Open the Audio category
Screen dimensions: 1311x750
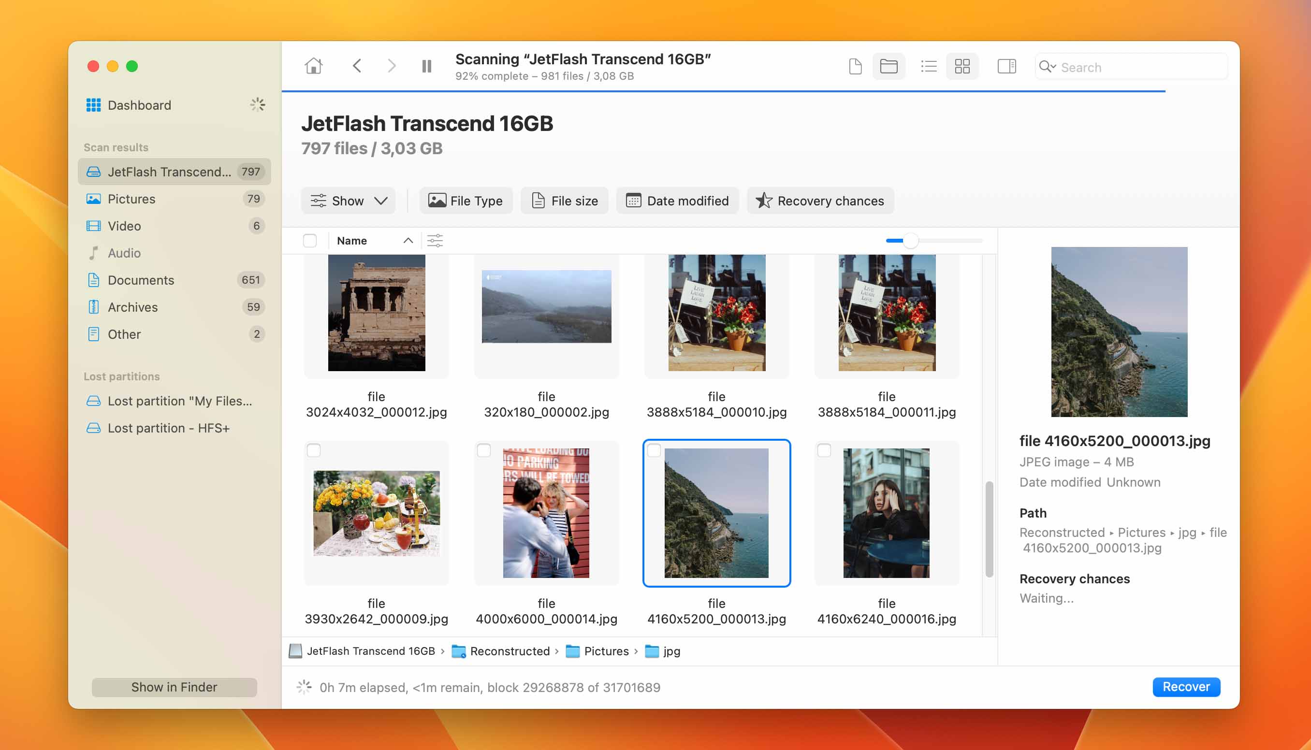(x=174, y=253)
